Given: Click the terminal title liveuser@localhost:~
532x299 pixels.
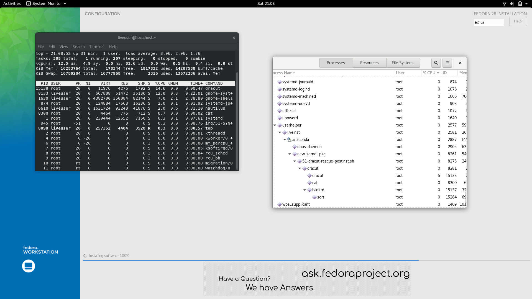Looking at the screenshot, I should point(137,38).
